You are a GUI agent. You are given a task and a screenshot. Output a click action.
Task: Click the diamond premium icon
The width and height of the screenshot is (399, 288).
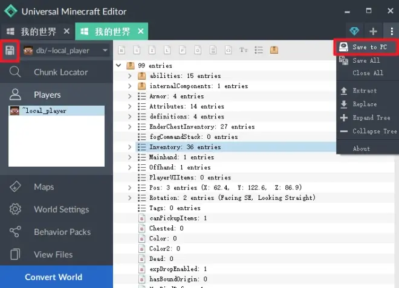click(x=354, y=31)
